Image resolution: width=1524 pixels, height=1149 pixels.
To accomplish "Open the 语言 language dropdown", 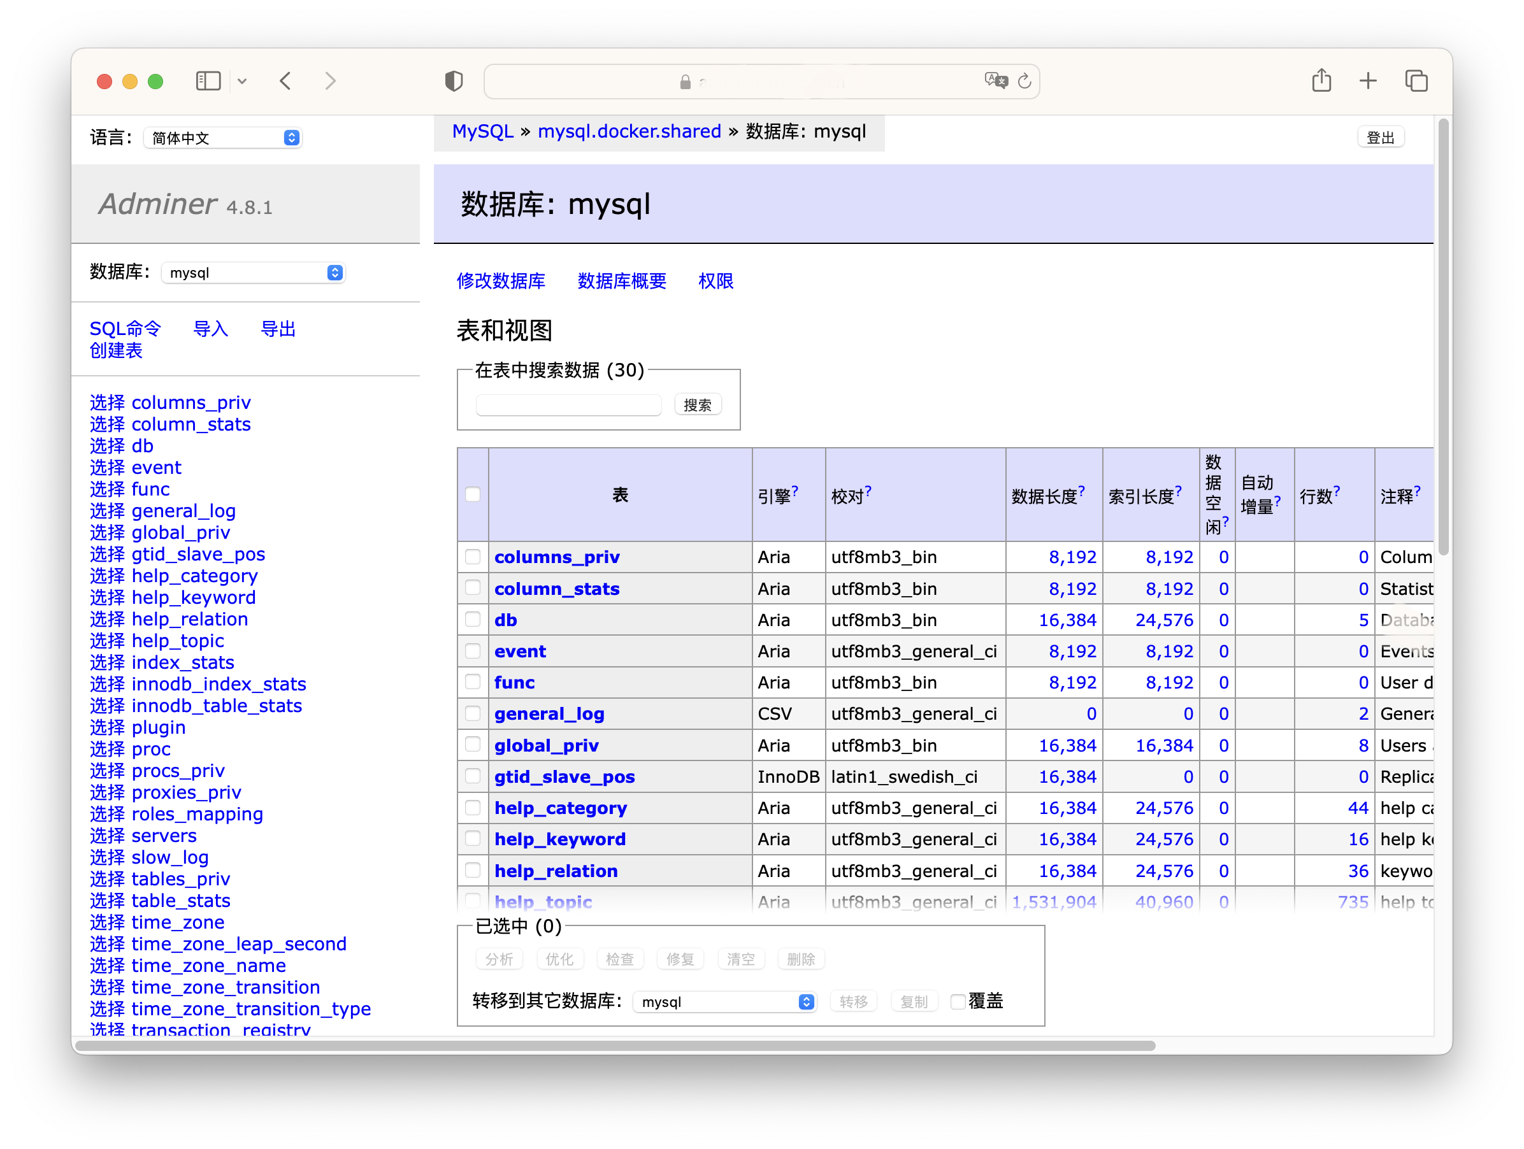I will pyautogui.click(x=222, y=138).
